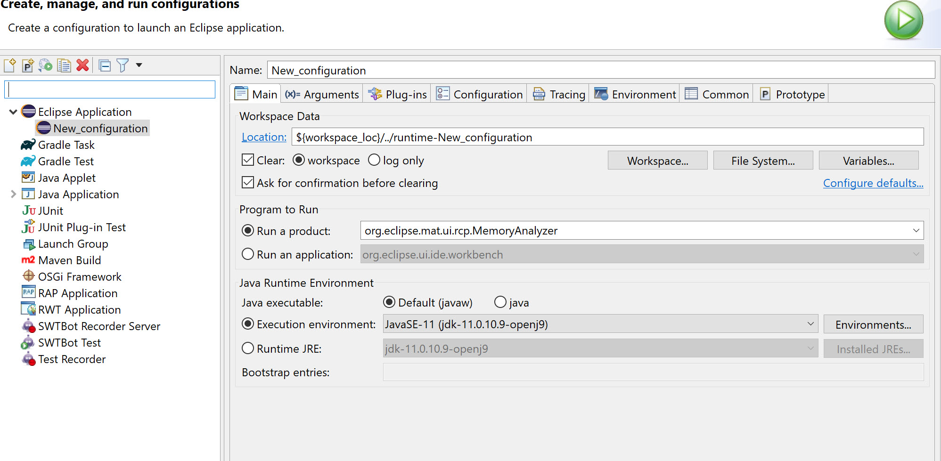
Task: Click the configuration Name input field
Action: (x=601, y=70)
